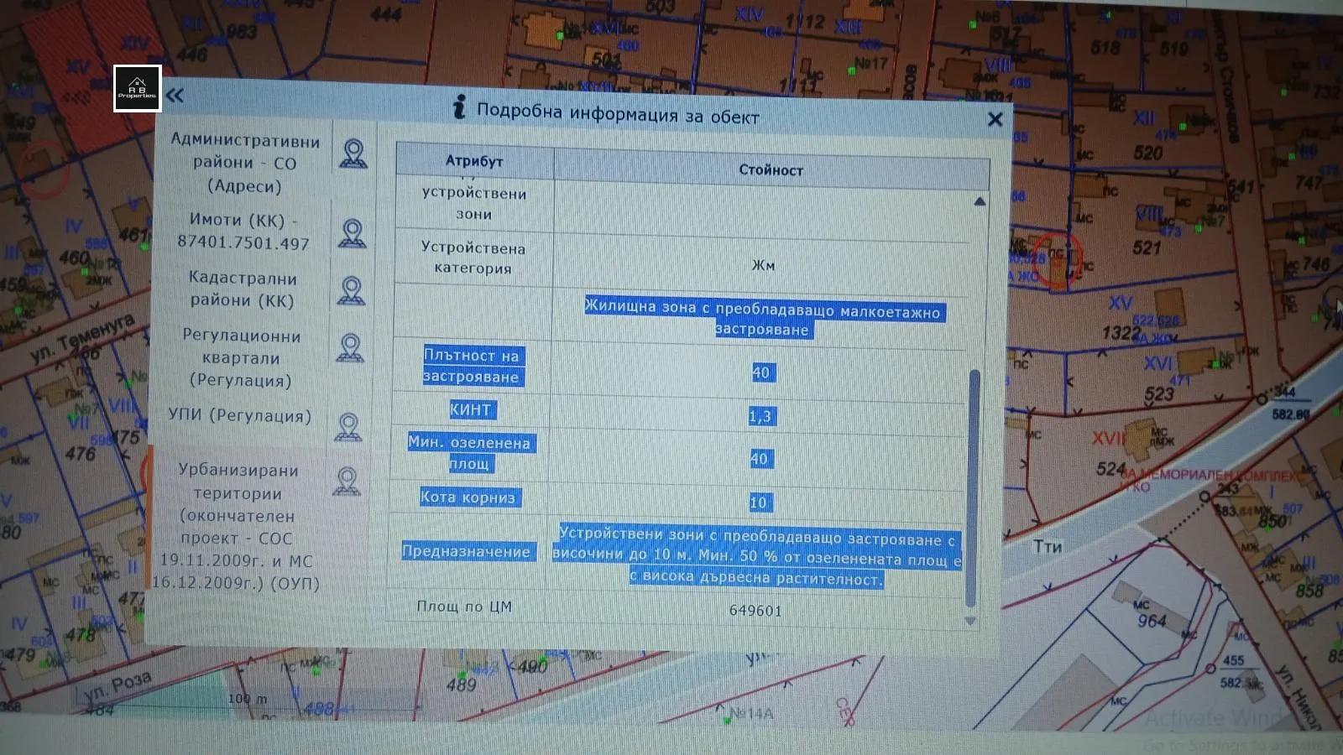This screenshot has height=755, width=1343.
Task: Click the Жм value cell
Action: click(763, 265)
